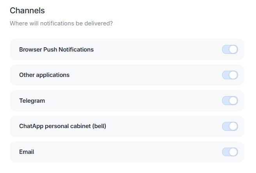Click empty middle of Browser Push Notifications row
The width and height of the screenshot is (256, 173).
pos(156,50)
